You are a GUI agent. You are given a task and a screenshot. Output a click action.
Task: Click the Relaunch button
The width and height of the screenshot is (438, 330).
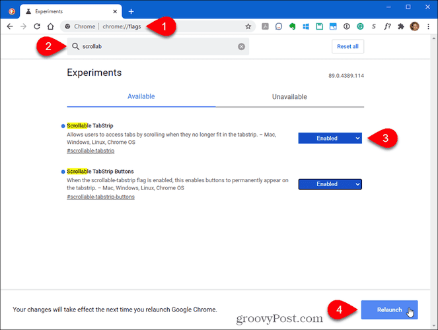389,310
